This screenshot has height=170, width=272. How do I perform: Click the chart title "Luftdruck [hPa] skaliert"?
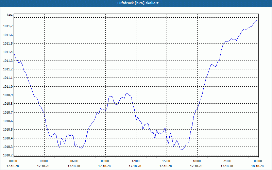138,3
